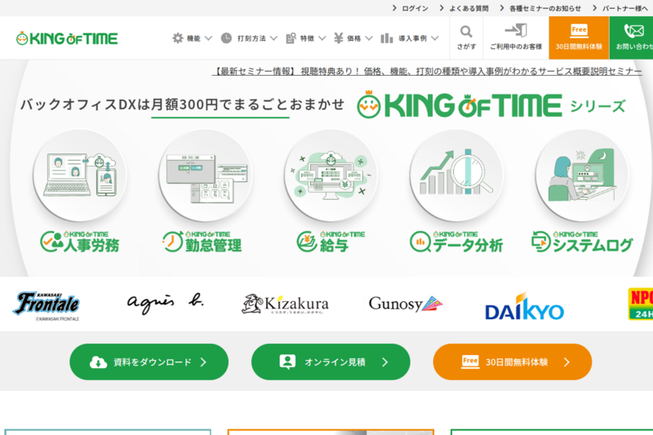Expand the 特徴 dropdown chevron
The height and width of the screenshot is (435, 653).
point(322,38)
